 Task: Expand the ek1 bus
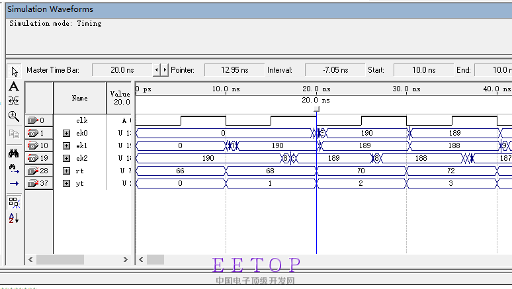point(66,145)
